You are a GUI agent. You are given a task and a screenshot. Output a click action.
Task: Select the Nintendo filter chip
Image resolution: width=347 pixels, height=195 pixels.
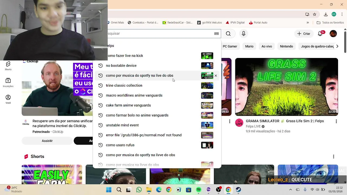(286, 46)
